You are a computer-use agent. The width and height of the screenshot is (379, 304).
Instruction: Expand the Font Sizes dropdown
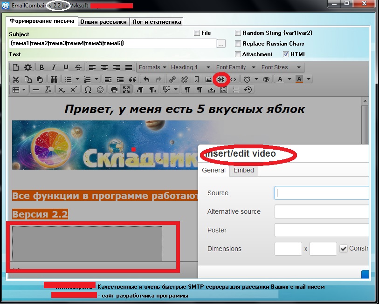(281, 67)
